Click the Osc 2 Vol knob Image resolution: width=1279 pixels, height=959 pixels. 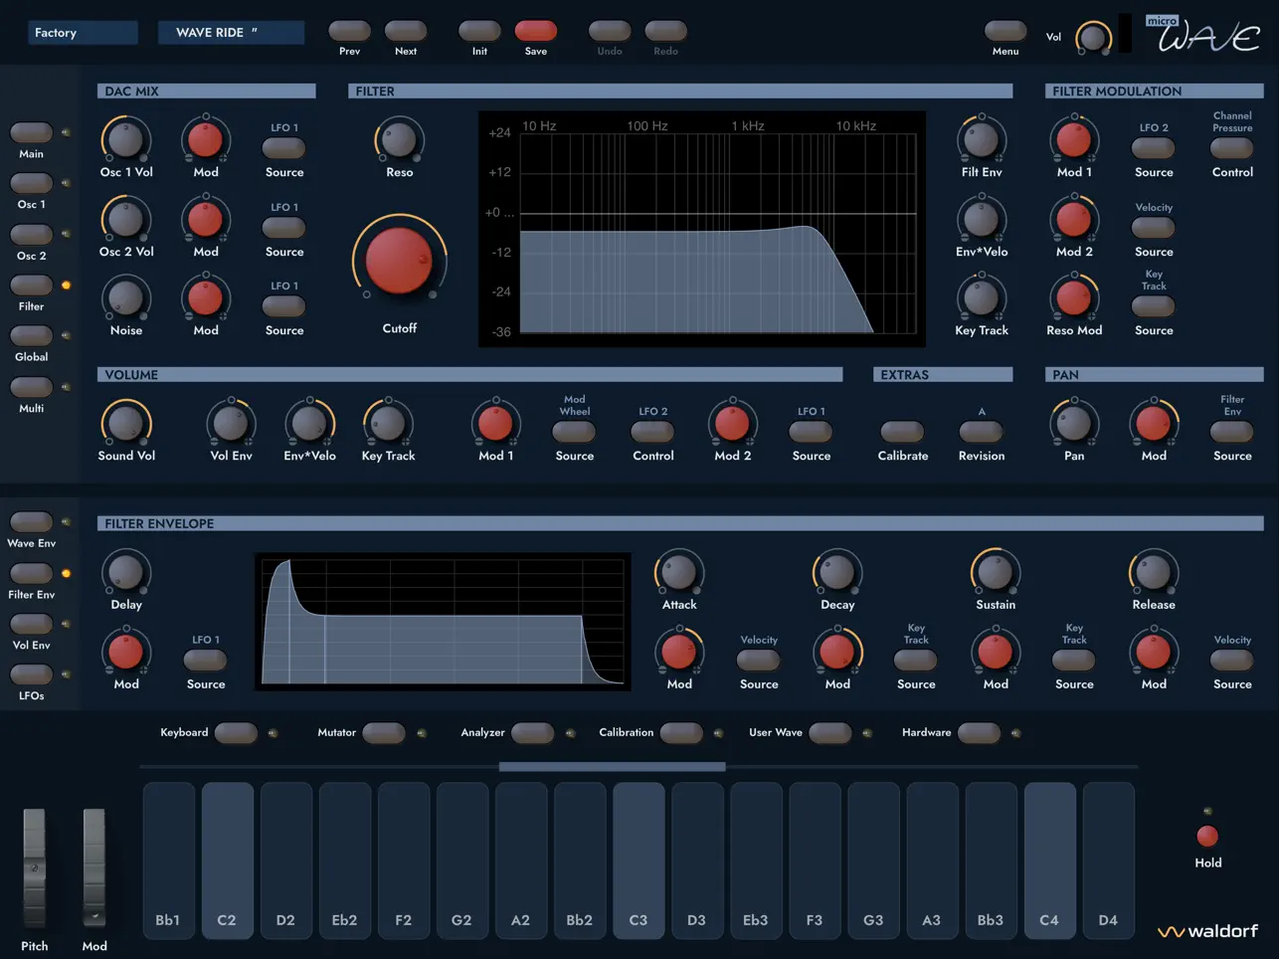126,219
